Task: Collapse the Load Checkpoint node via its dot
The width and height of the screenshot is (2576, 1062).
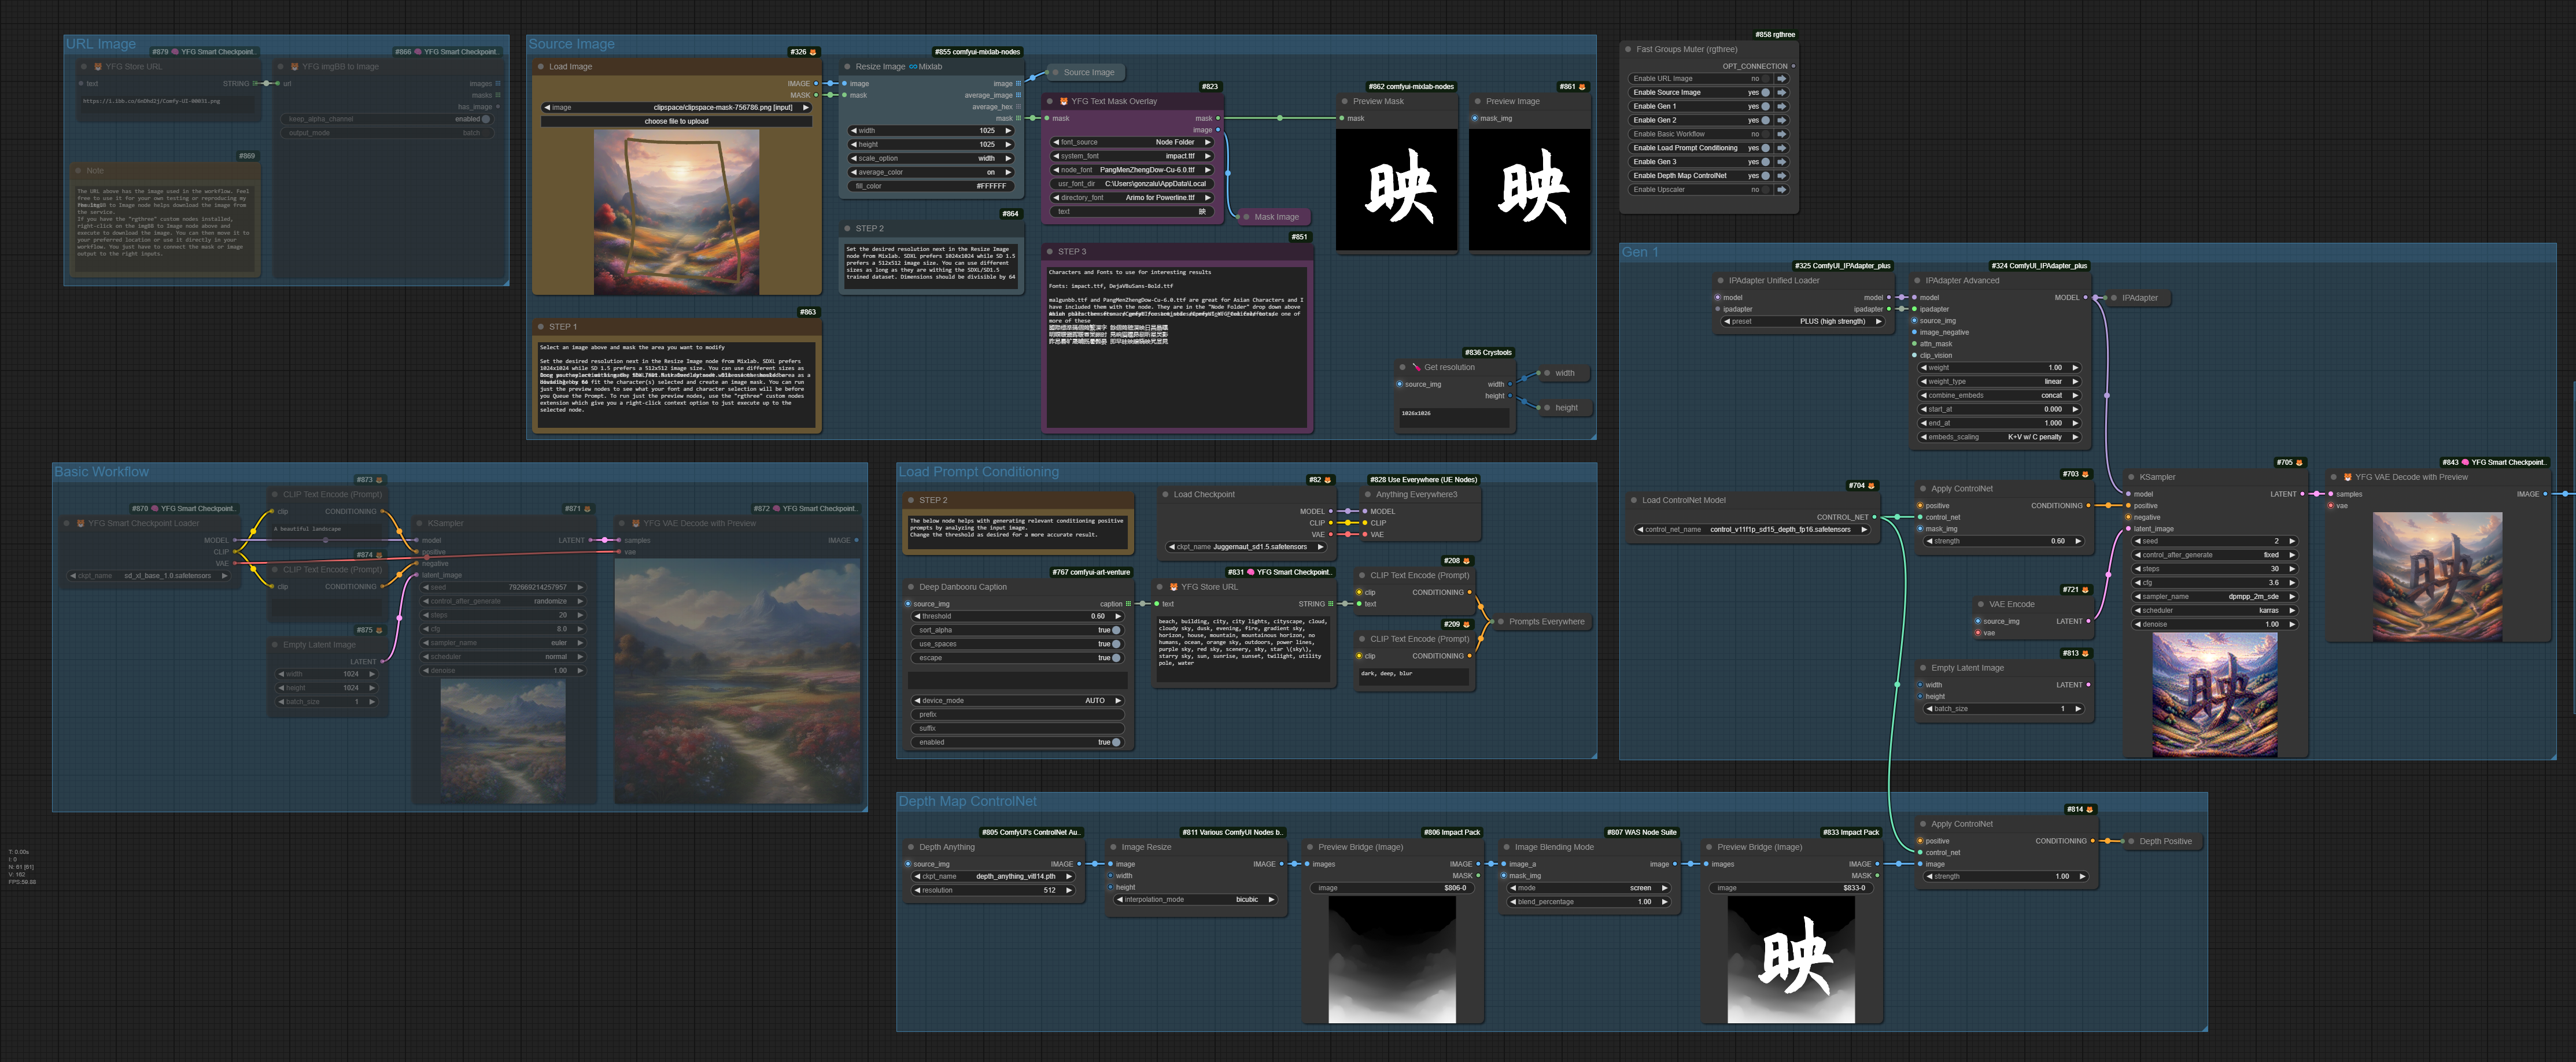Action: click(x=1166, y=494)
